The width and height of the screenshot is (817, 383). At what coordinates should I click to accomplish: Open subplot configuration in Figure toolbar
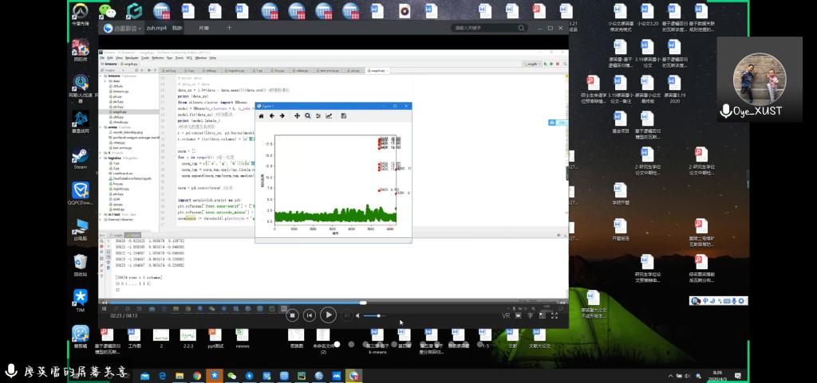318,116
